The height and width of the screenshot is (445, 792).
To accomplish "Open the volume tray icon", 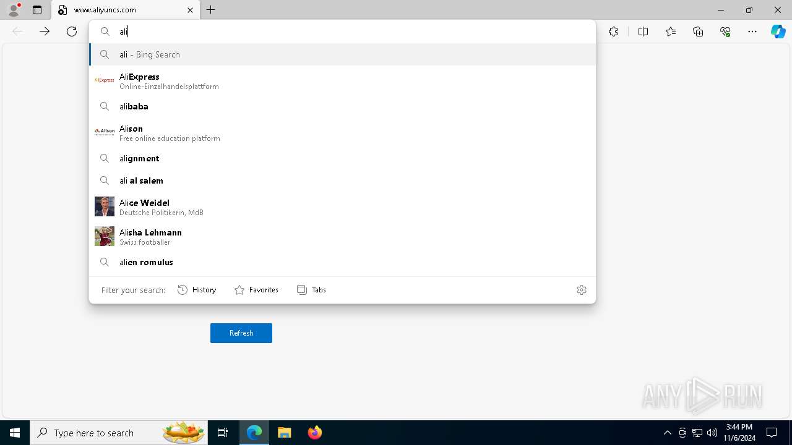I will pos(712,433).
